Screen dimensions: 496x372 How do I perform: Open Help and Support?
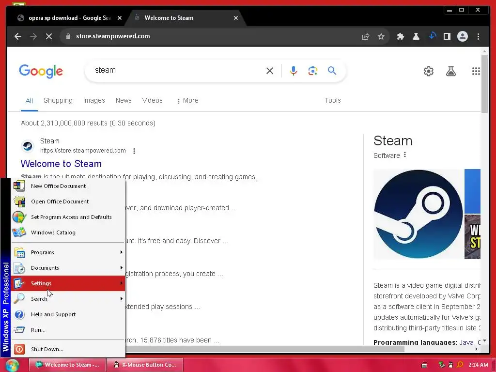tap(68, 314)
